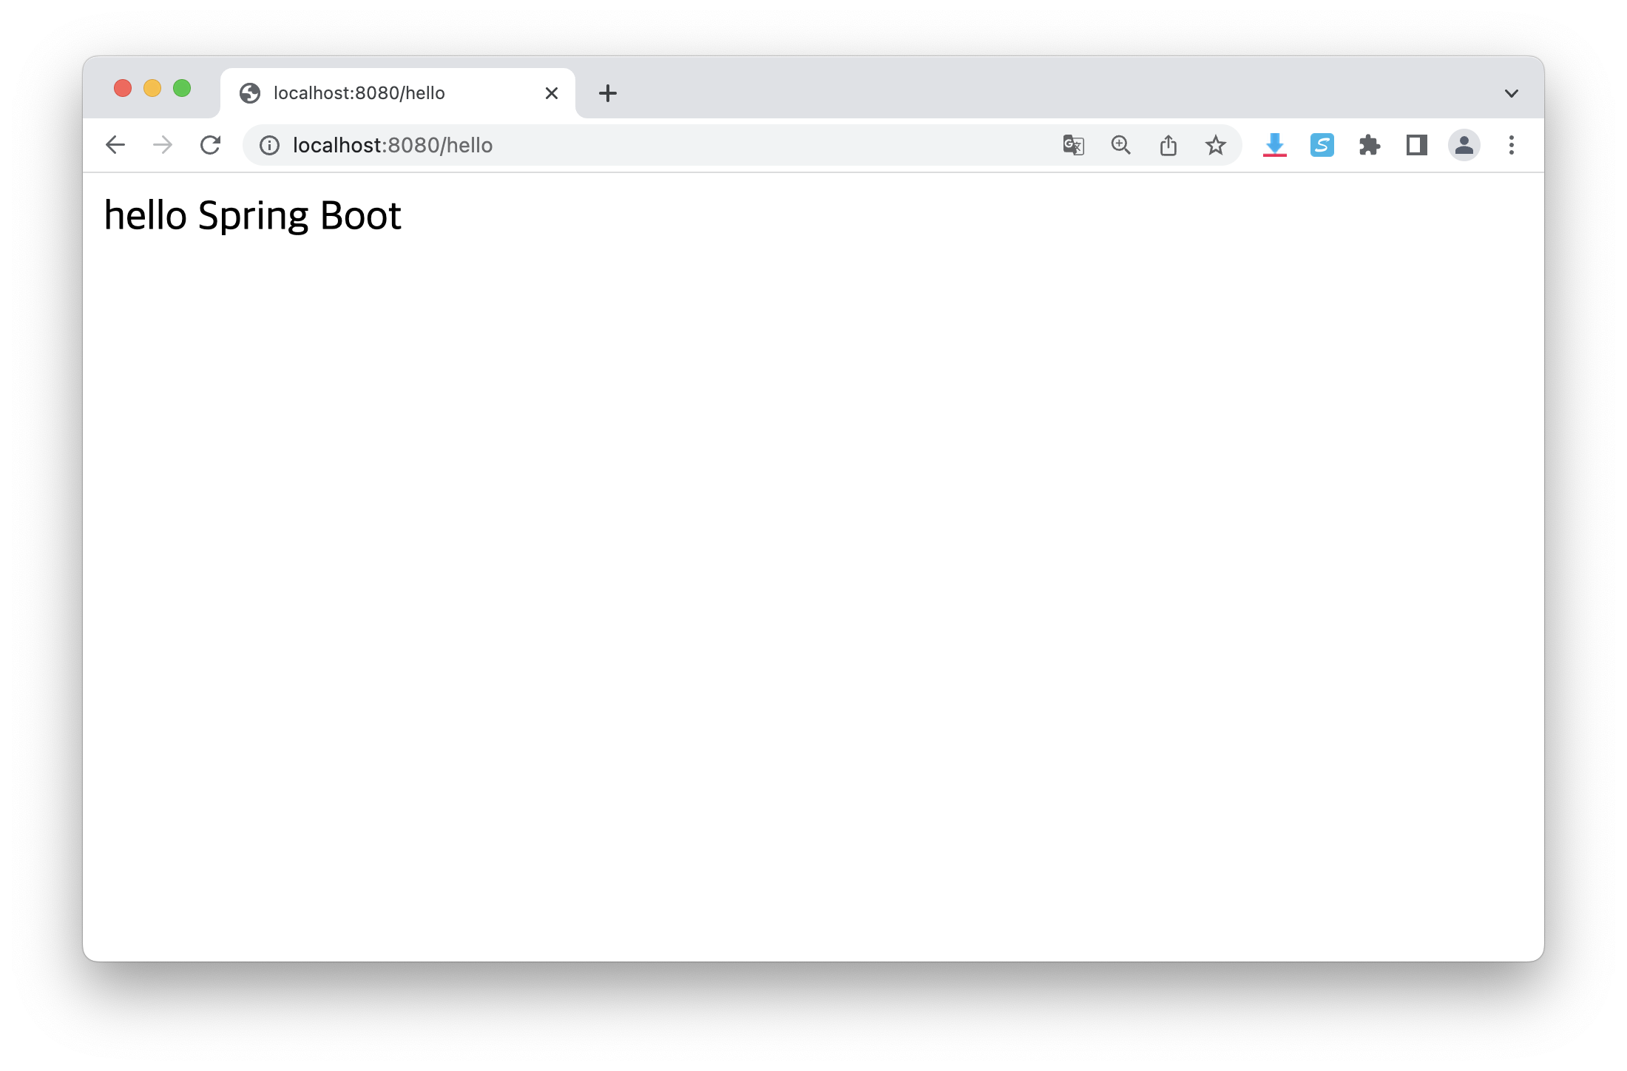Close the localhost:8080/hello tab
The image size is (1627, 1071).
tap(552, 93)
